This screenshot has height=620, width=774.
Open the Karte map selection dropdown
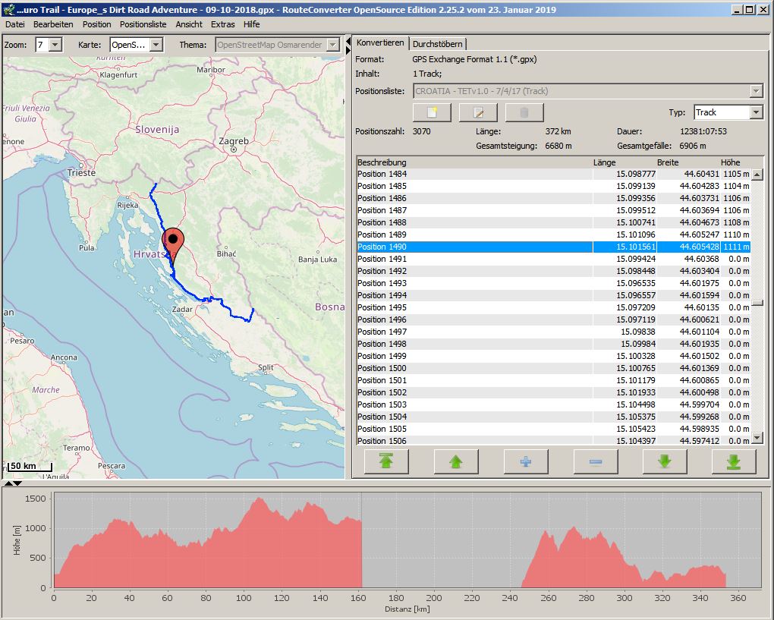tap(156, 45)
